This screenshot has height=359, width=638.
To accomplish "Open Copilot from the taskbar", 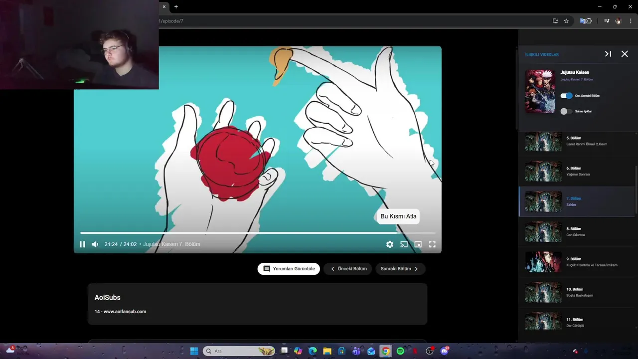I will pyautogui.click(x=298, y=351).
